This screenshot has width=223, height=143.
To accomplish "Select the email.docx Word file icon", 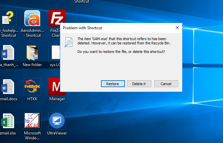I will point(8,86).
